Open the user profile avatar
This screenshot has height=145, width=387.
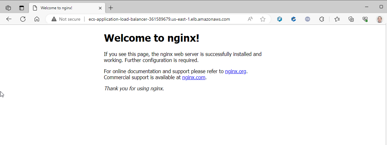[x=379, y=19]
